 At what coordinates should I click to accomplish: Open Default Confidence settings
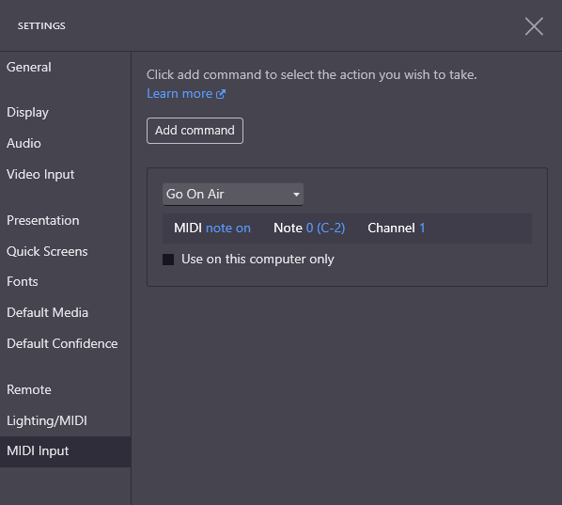click(x=62, y=343)
